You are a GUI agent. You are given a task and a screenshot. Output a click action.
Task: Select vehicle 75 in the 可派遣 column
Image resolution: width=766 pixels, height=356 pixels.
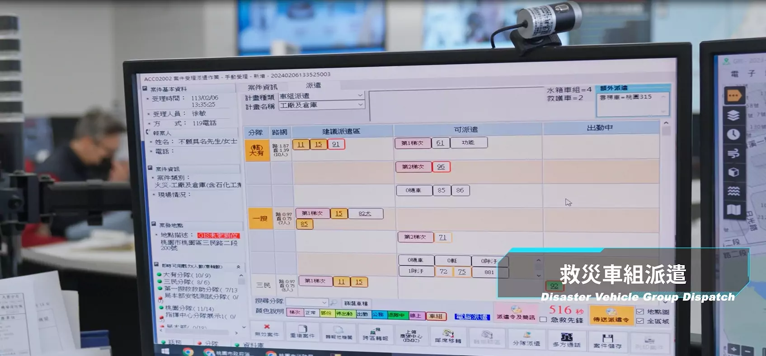[462, 272]
